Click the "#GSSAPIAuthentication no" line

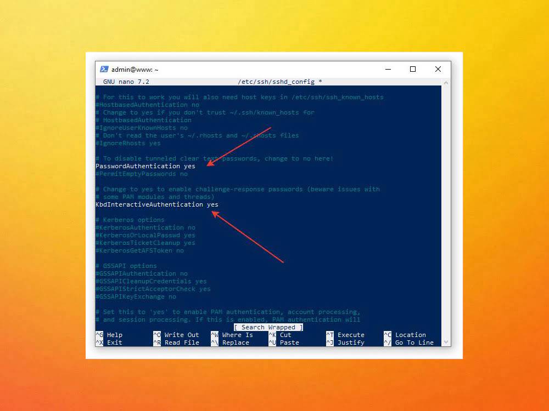(142, 273)
